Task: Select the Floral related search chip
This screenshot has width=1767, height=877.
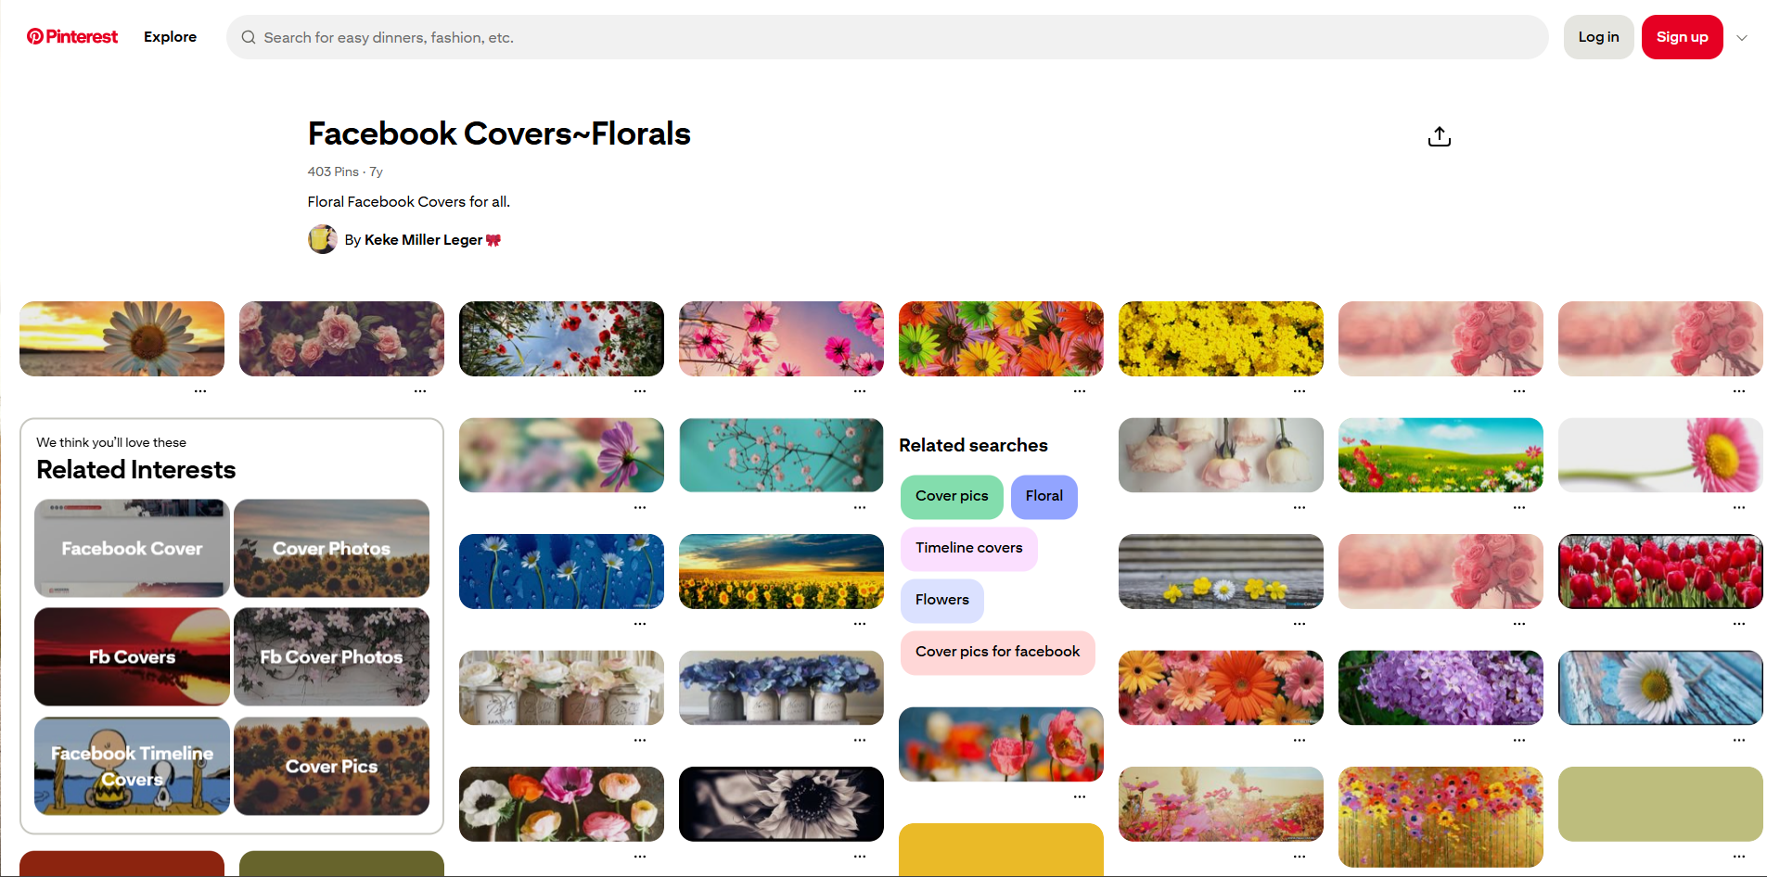Action: [1044, 497]
